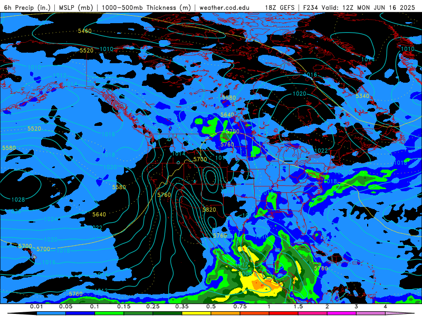Click the legend value 4
This screenshot has width=422, height=316.
point(385,307)
